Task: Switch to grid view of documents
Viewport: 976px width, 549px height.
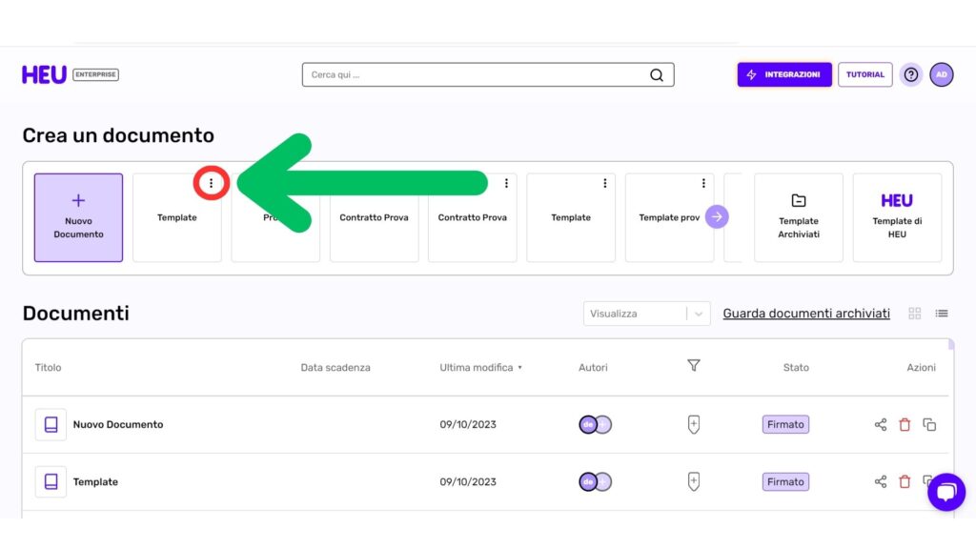Action: pos(914,314)
